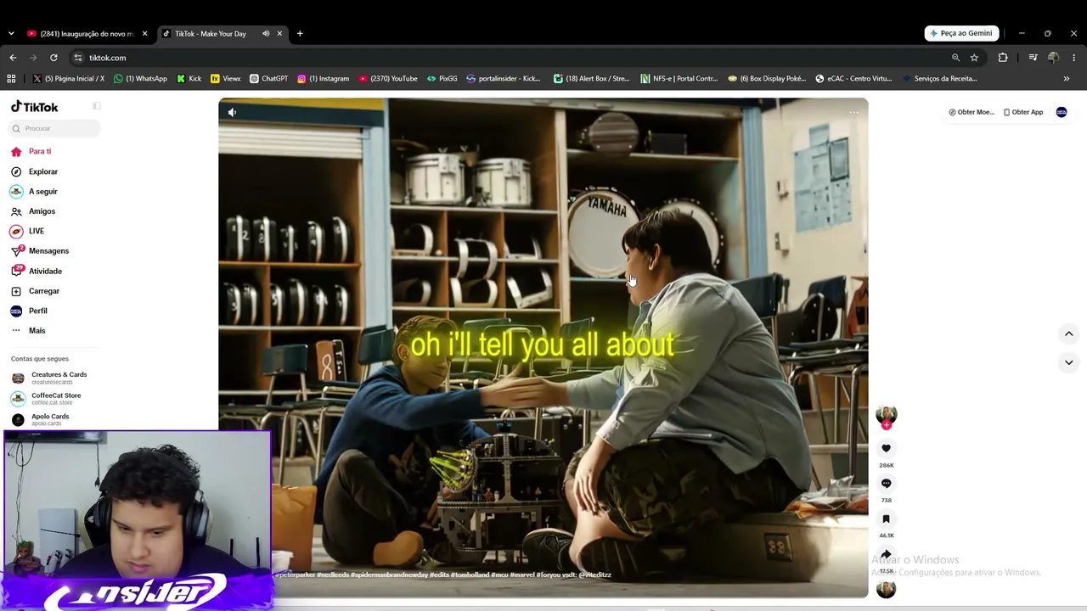Mute the video with the speaker icon
1087x611 pixels.
pos(232,112)
